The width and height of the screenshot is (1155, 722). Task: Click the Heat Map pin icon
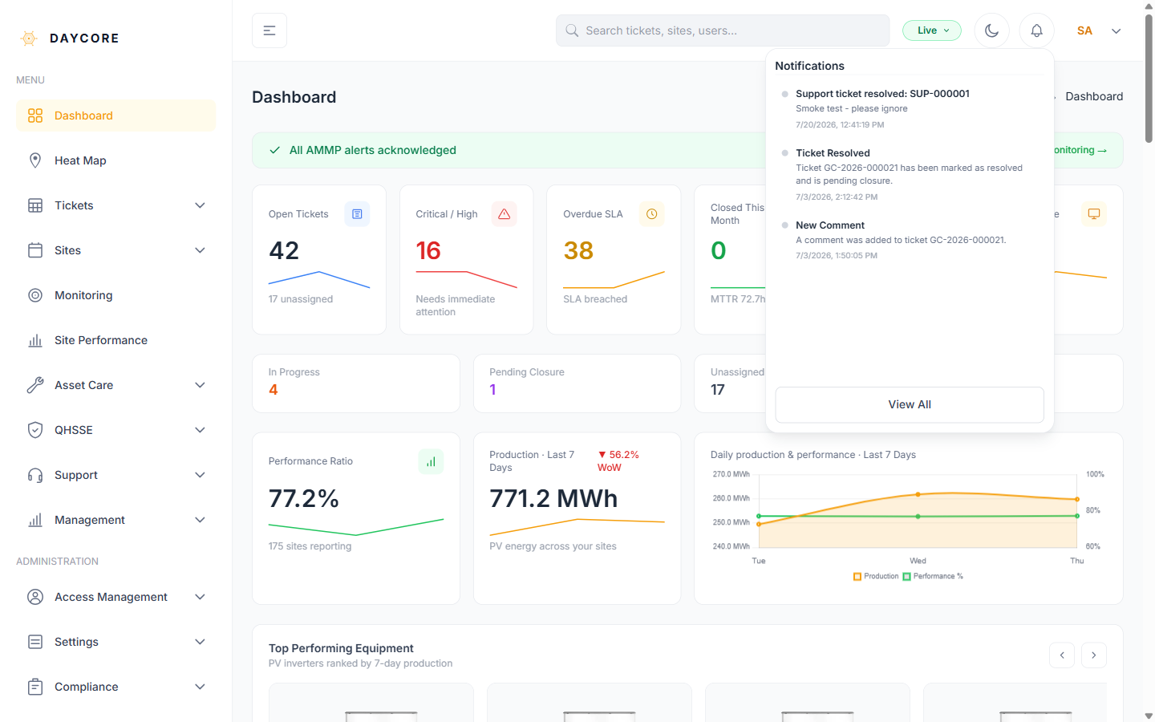(35, 160)
